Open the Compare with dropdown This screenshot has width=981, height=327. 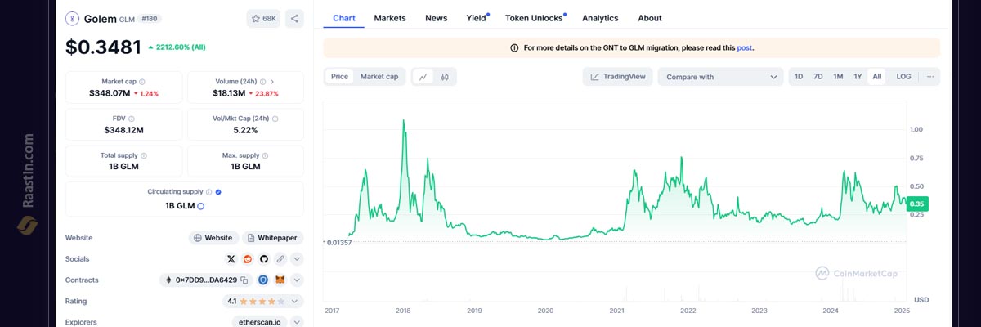pyautogui.click(x=720, y=77)
